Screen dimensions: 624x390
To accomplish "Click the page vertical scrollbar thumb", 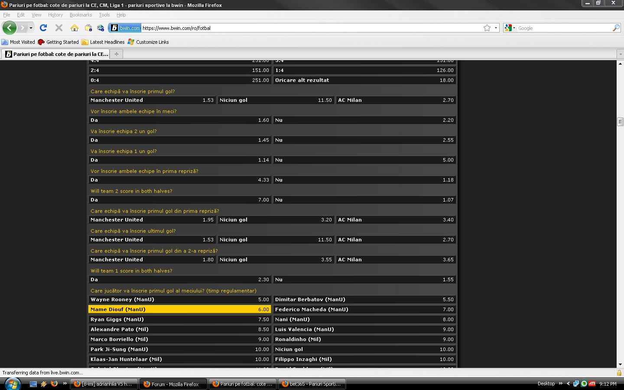I will (620, 122).
